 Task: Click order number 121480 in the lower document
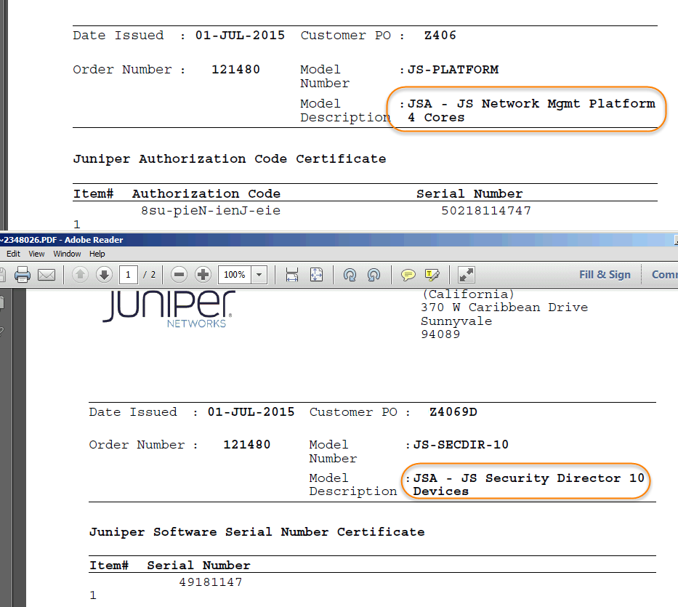[x=247, y=445]
